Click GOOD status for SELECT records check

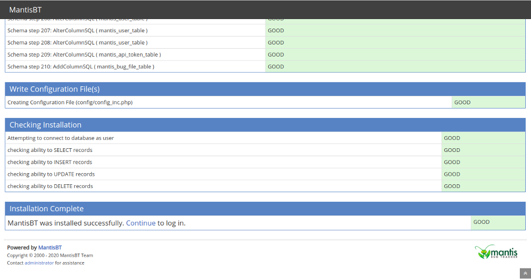point(452,150)
